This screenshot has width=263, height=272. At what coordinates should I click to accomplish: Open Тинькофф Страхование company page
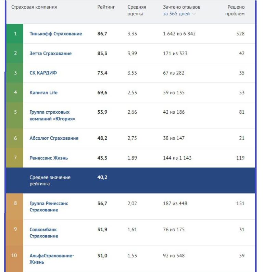[x=56, y=34]
